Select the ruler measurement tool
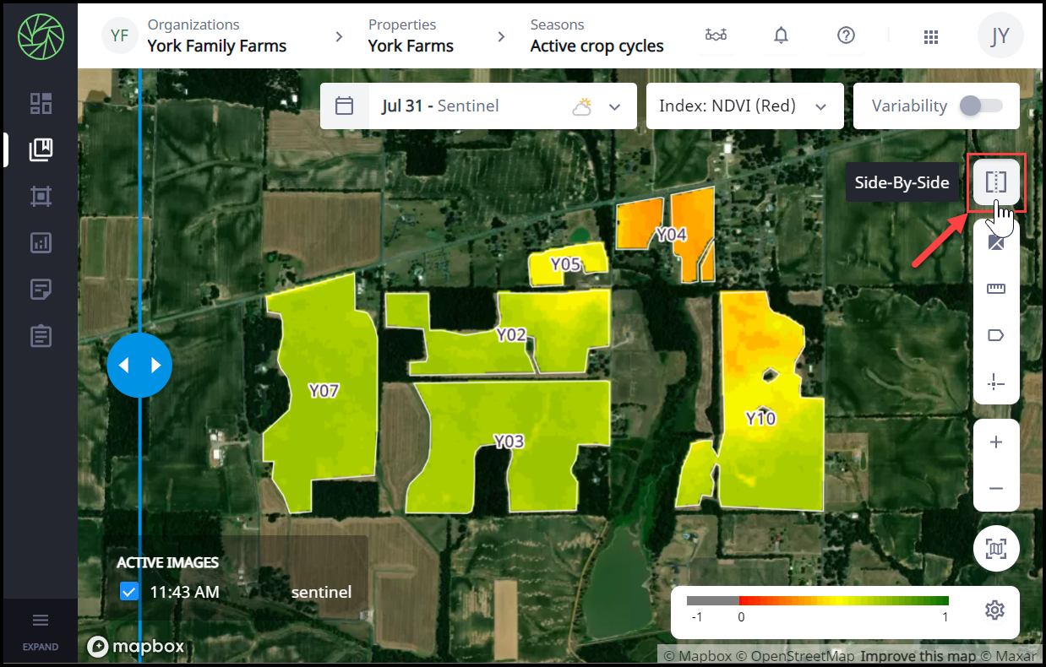 pyautogui.click(x=996, y=290)
